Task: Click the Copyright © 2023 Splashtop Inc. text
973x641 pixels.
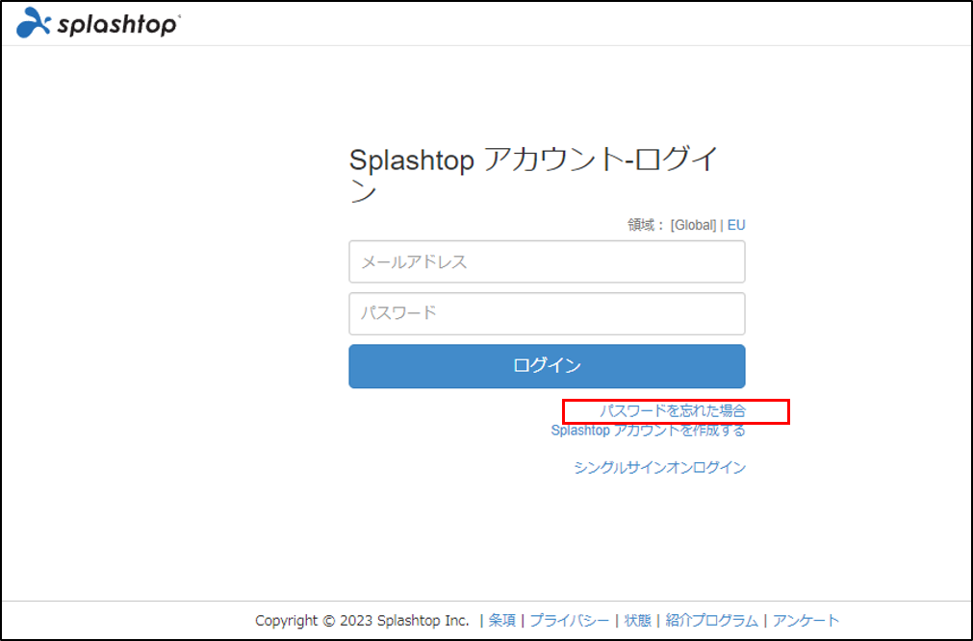Action: (x=362, y=620)
